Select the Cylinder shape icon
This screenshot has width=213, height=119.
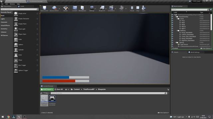tap(16, 50)
